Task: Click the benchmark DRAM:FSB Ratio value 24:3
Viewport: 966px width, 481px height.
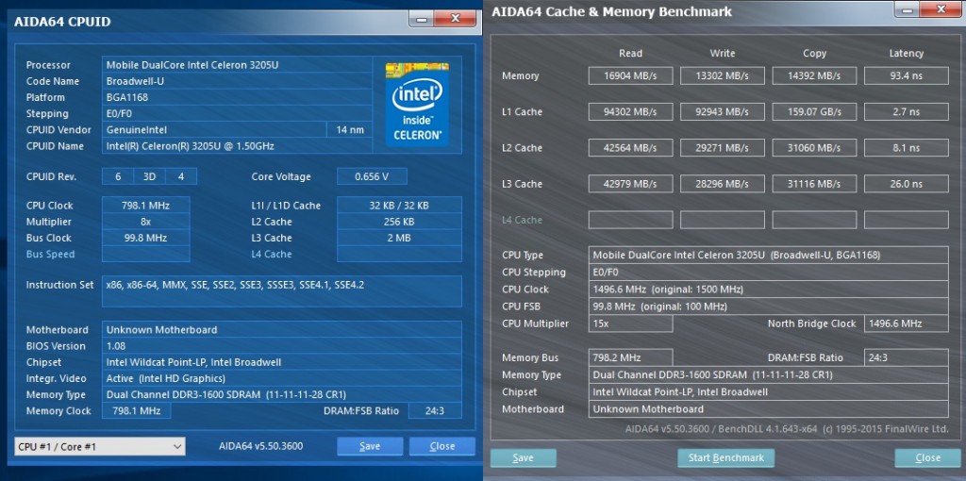Action: pos(907,357)
